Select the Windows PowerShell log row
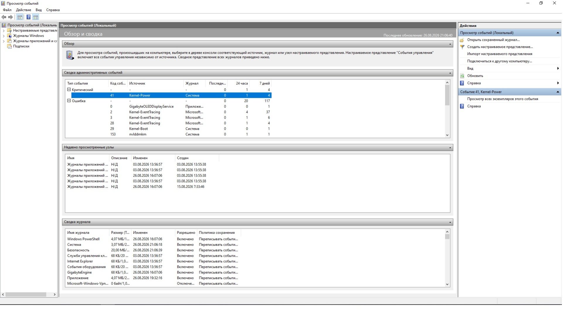The width and height of the screenshot is (563, 316). pyautogui.click(x=153, y=239)
